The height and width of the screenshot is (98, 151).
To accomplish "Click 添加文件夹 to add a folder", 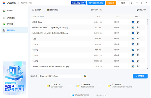I will (x=52, y=10).
